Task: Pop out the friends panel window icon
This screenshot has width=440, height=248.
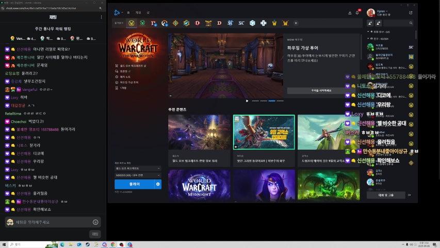Action: click(411, 12)
